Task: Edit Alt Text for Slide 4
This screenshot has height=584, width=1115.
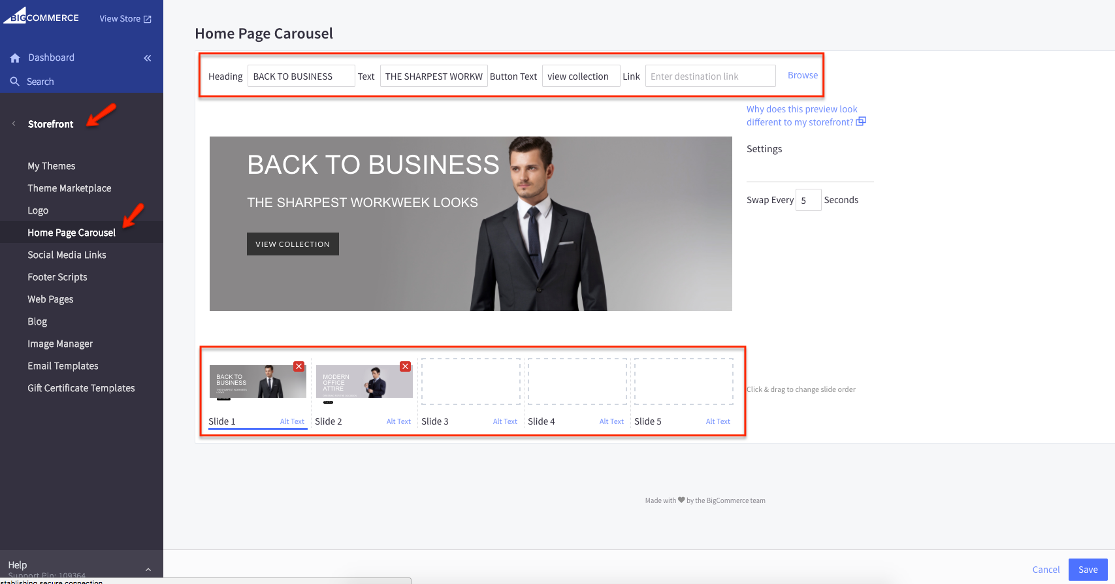Action: pyautogui.click(x=611, y=421)
